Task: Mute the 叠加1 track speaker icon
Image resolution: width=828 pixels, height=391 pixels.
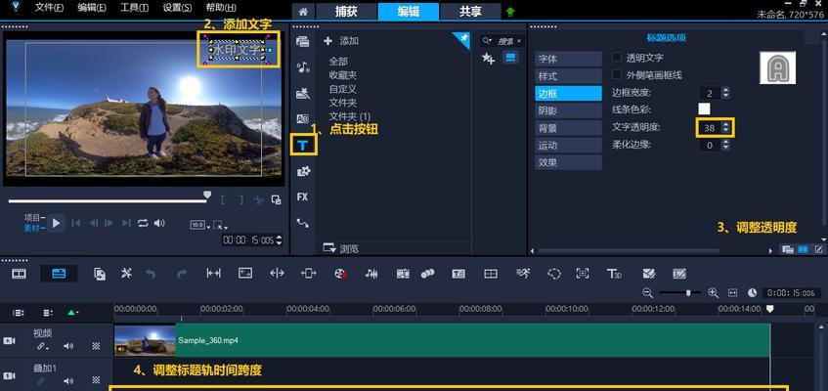Action: [x=68, y=380]
